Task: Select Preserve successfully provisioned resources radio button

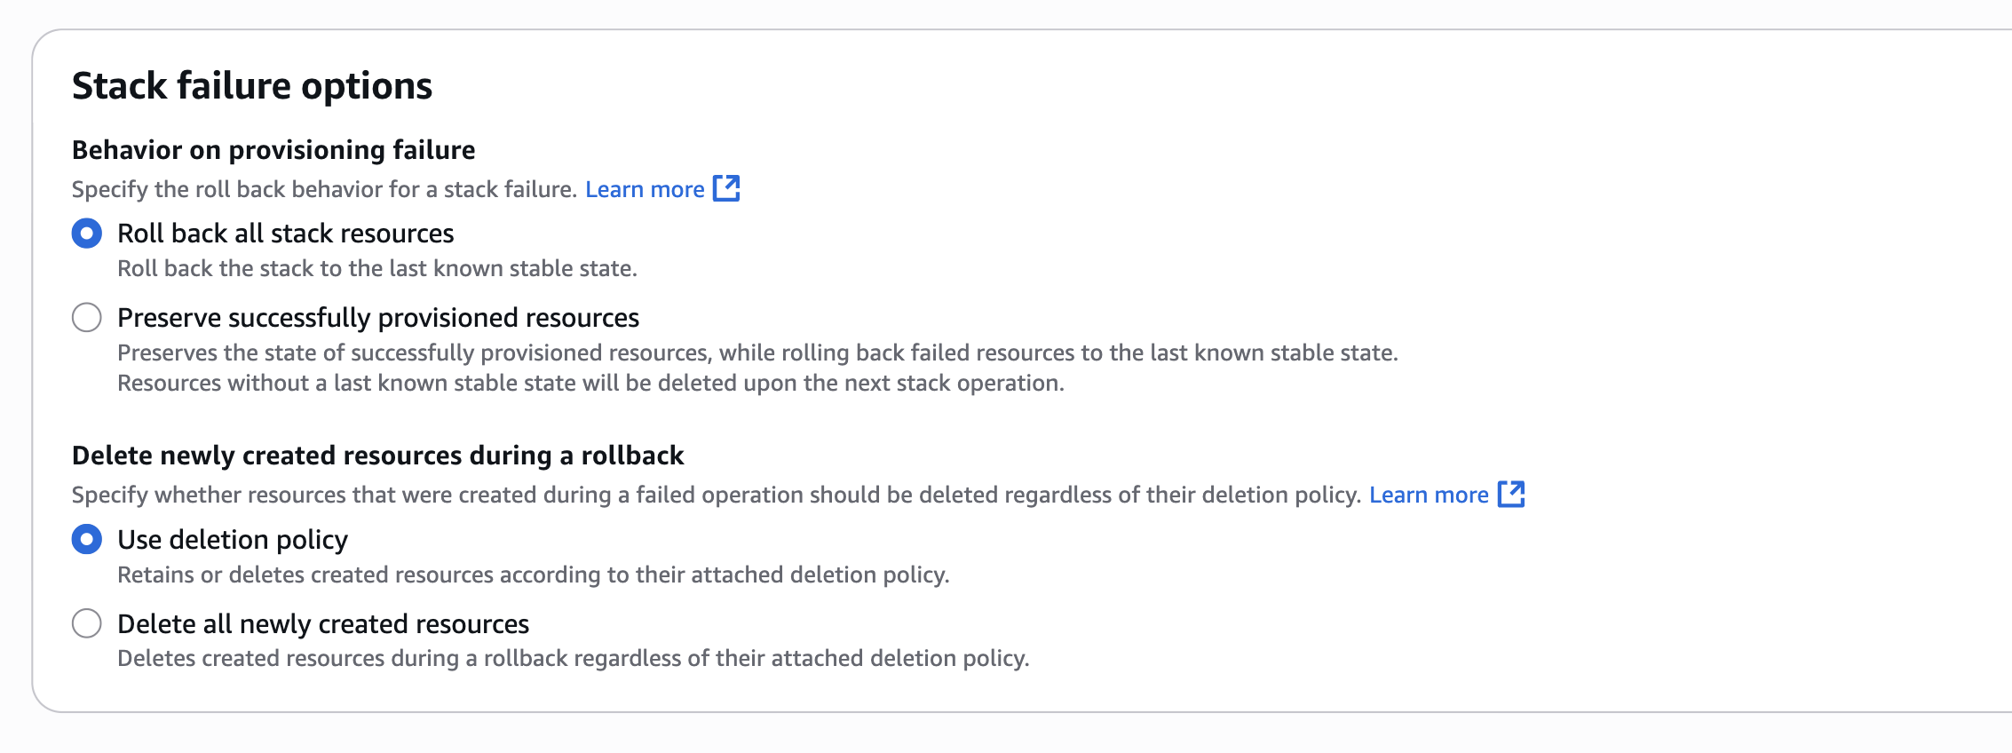Action: 87,317
